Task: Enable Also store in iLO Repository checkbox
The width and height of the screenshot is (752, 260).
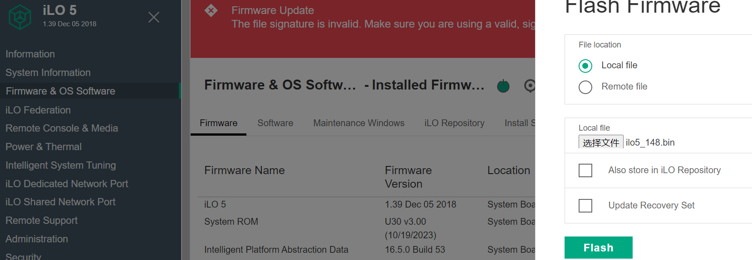Action: coord(585,170)
